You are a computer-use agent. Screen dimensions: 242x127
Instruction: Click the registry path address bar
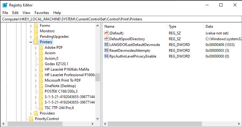coord(121,19)
